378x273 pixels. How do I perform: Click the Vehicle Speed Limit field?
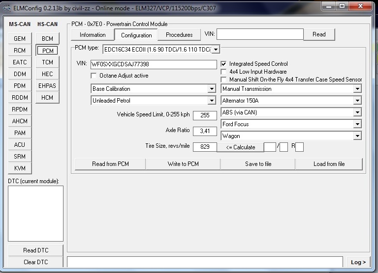tap(205, 115)
